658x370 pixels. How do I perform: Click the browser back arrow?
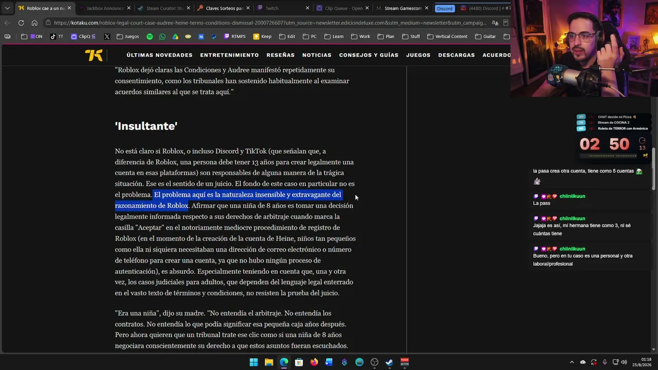[x=7, y=23]
